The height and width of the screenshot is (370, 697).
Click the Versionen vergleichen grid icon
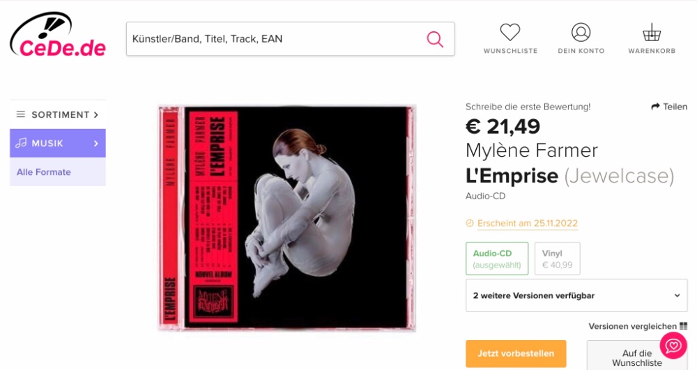(x=683, y=327)
